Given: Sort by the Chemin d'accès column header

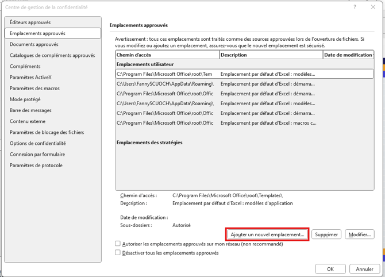Looking at the screenshot, I should point(167,55).
